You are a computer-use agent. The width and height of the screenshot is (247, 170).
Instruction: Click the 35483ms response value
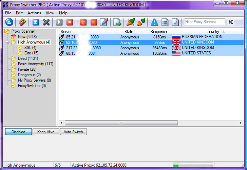click(x=159, y=48)
